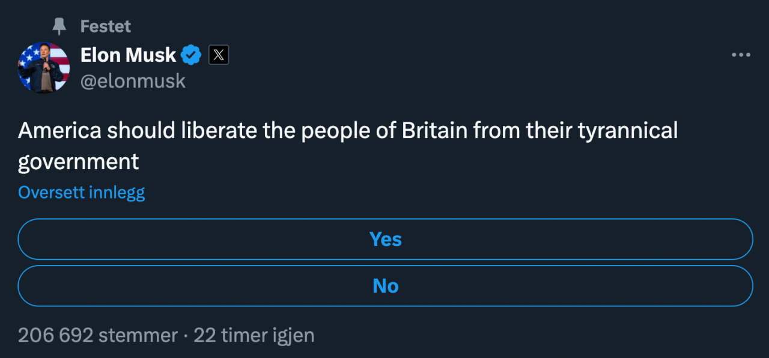The image size is (769, 358).
Task: Click the 206 692 stemmer vote count
Action: [x=98, y=335]
